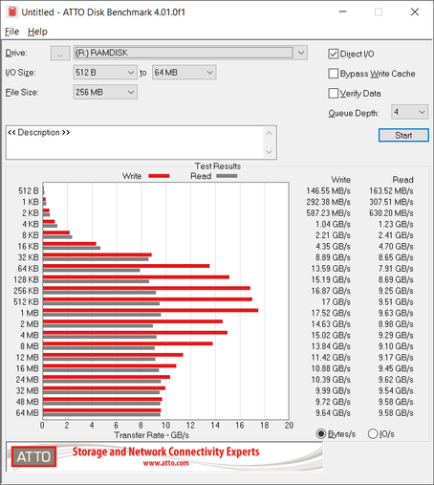This screenshot has width=434, height=485.
Task: Click the drive browse '...' button
Action: tap(60, 54)
